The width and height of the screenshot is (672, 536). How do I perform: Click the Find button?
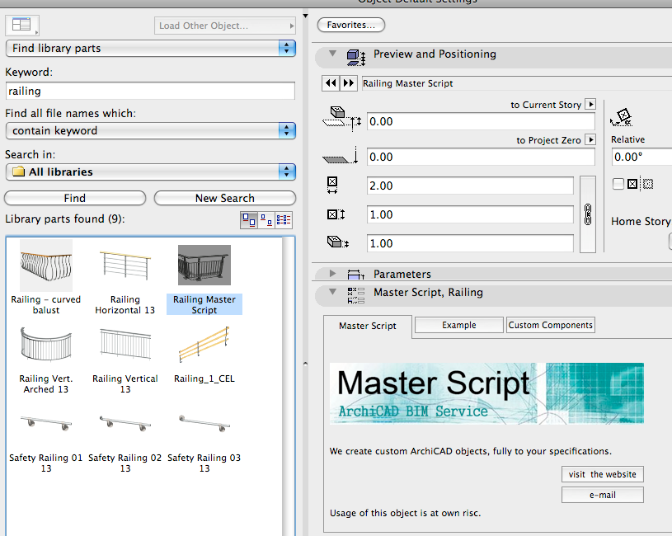click(75, 198)
